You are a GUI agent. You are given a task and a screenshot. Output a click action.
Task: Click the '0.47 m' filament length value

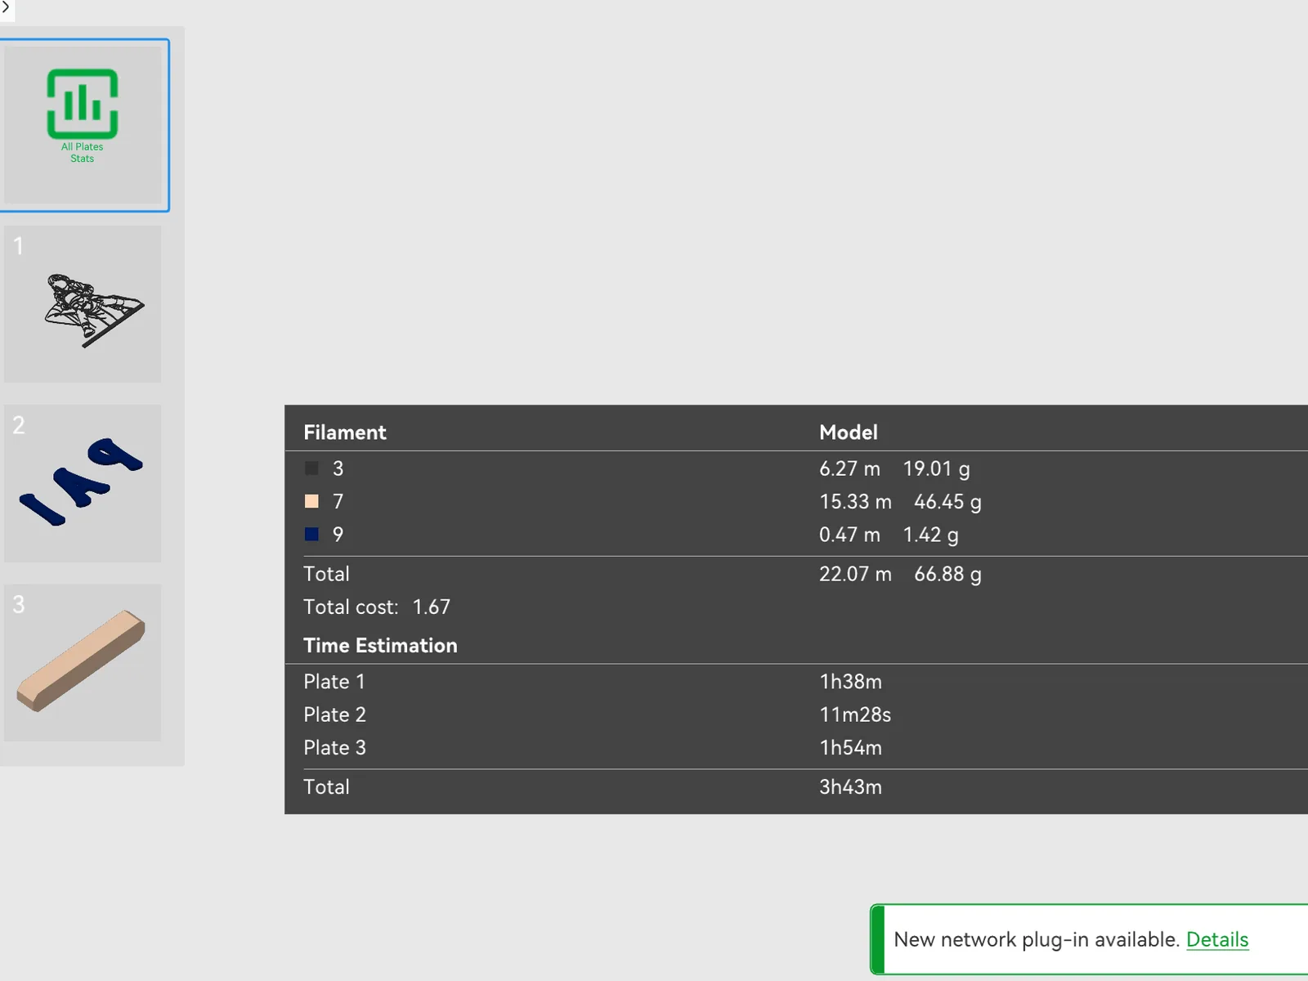click(850, 535)
